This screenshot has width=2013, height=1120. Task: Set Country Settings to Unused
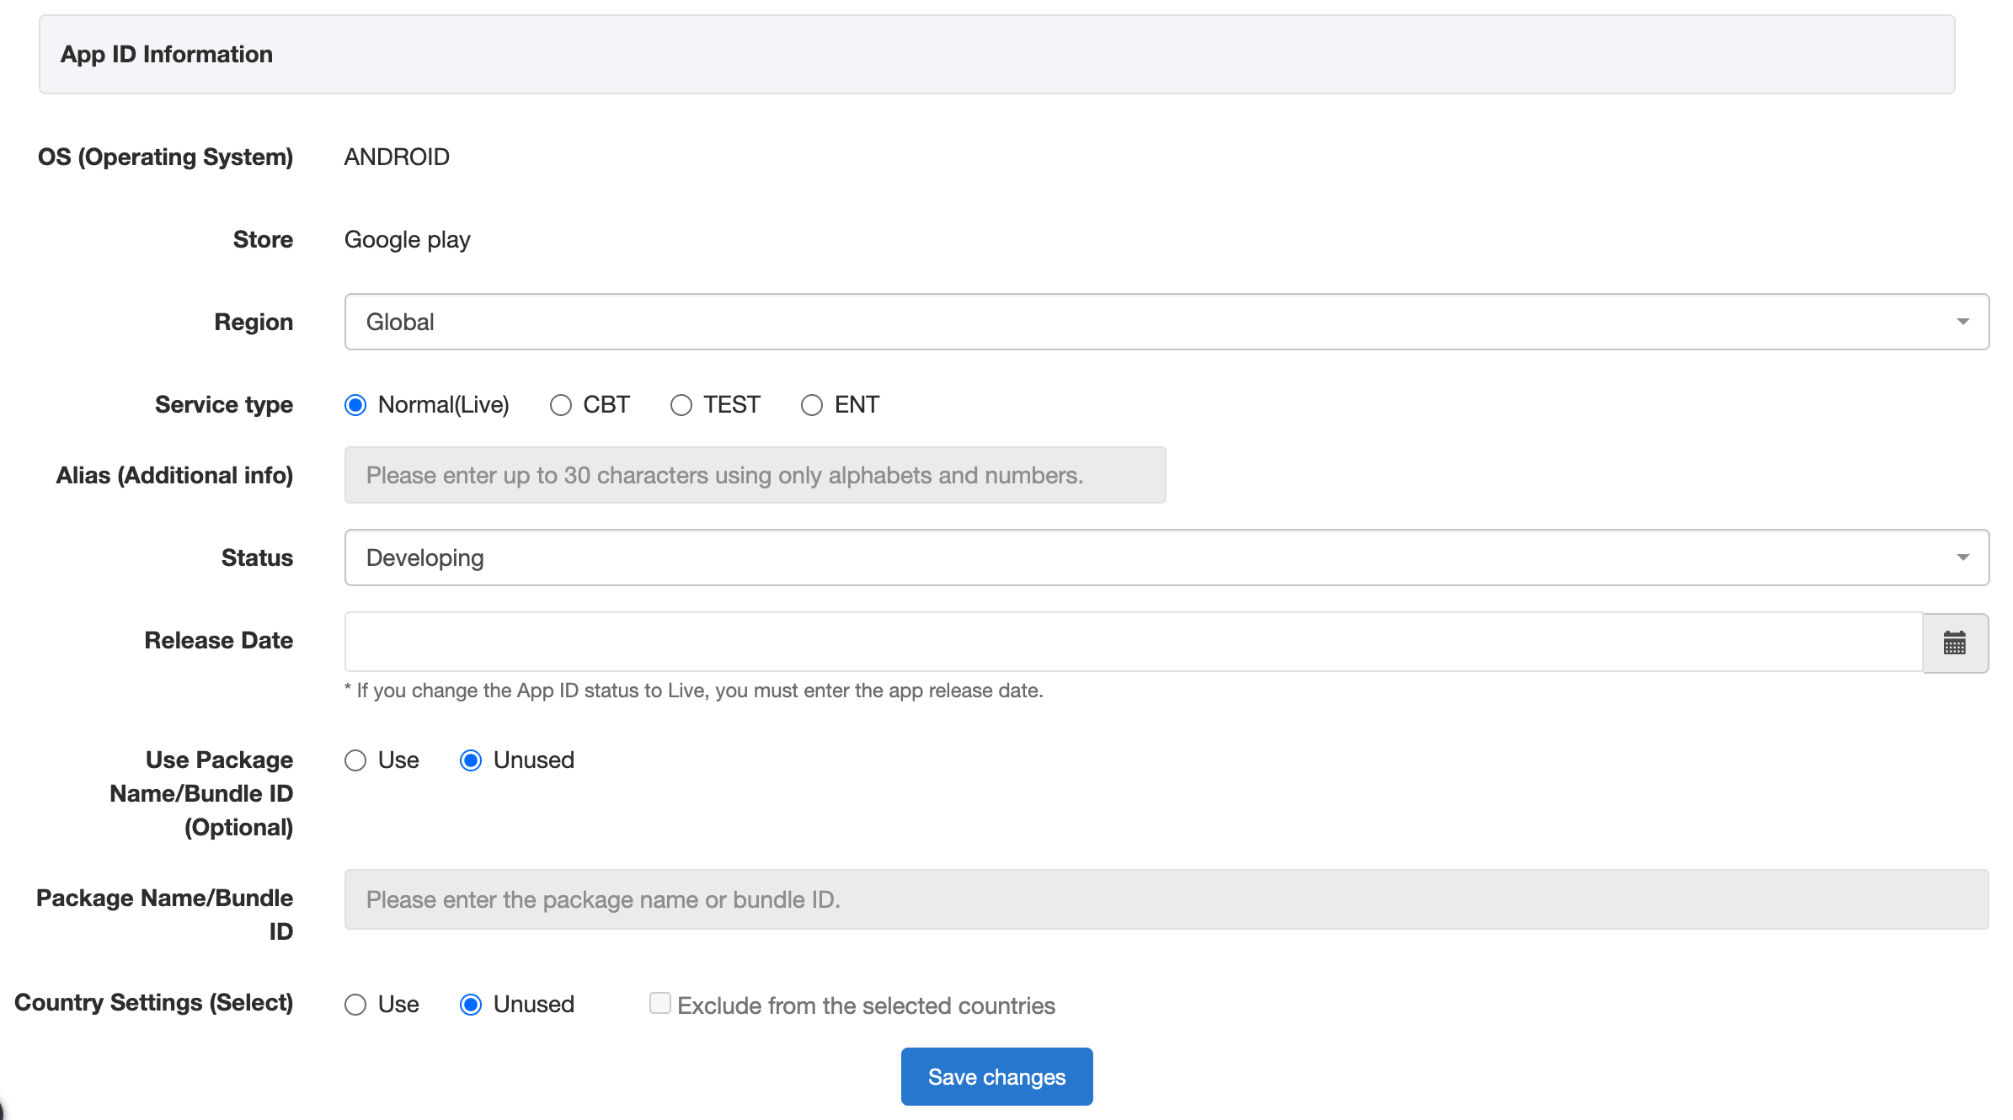coord(471,1005)
